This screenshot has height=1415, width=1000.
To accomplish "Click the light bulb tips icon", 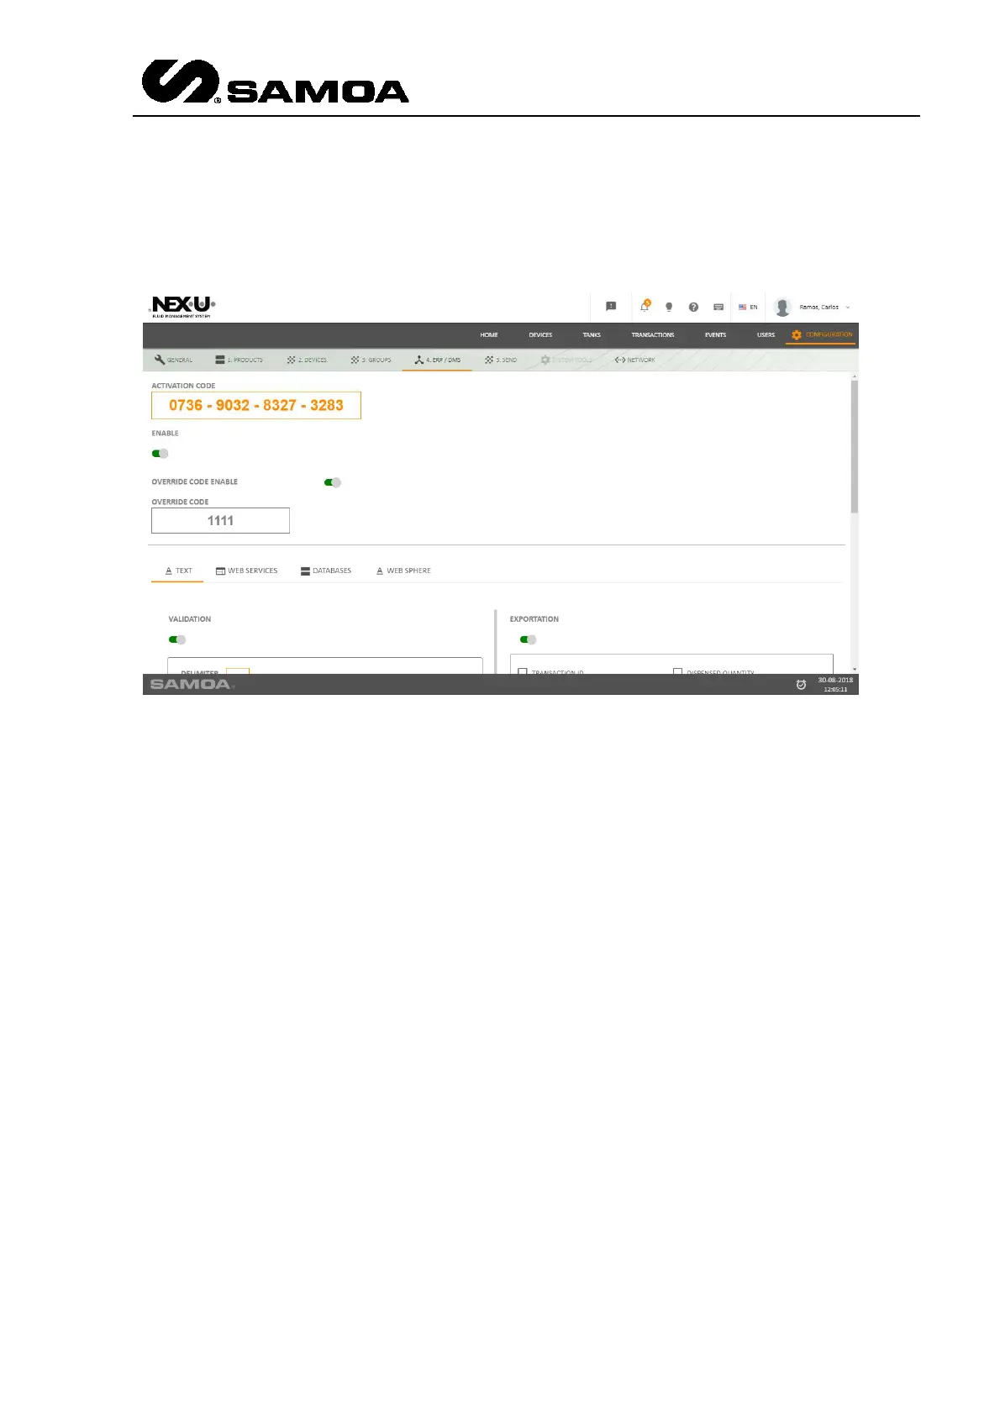I will click(x=669, y=307).
